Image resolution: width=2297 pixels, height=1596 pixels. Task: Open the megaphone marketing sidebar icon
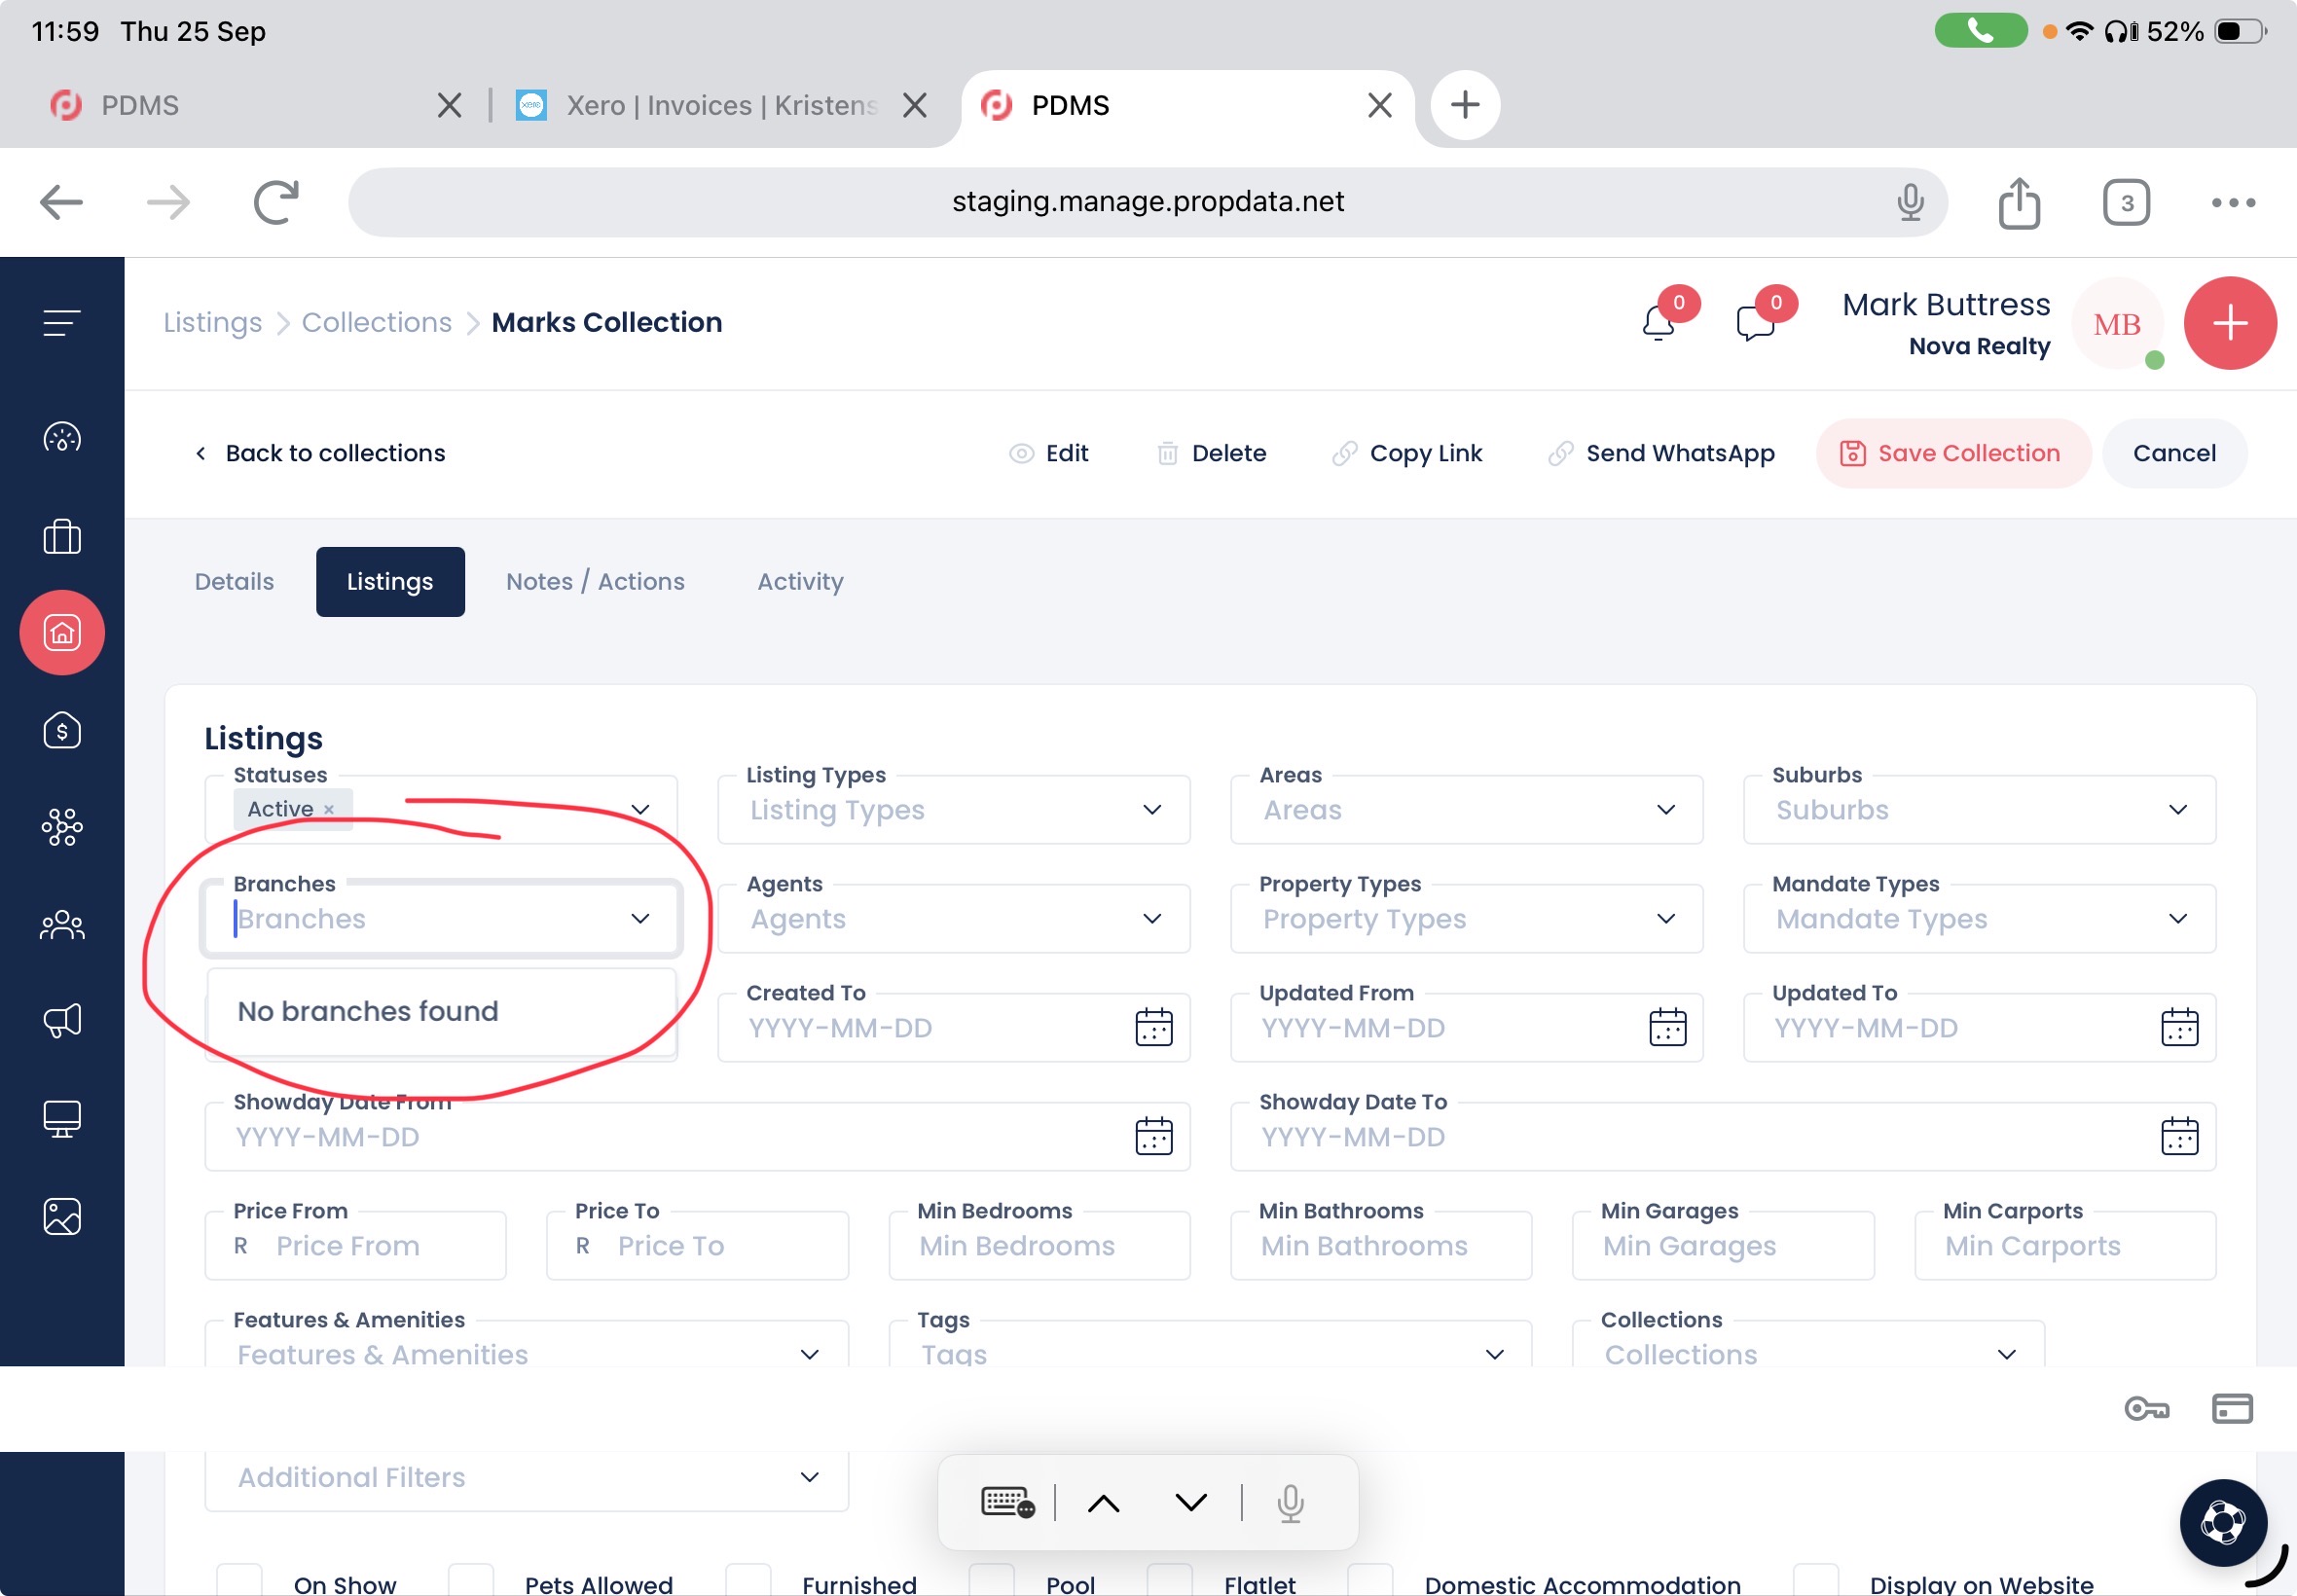[x=62, y=1020]
